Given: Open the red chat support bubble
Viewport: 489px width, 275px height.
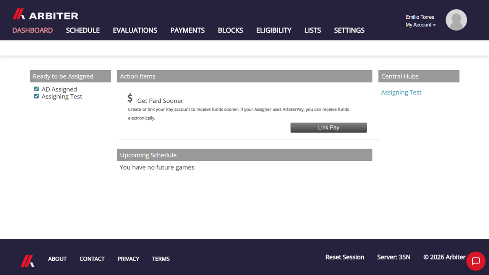Looking at the screenshot, I should tap(476, 261).
